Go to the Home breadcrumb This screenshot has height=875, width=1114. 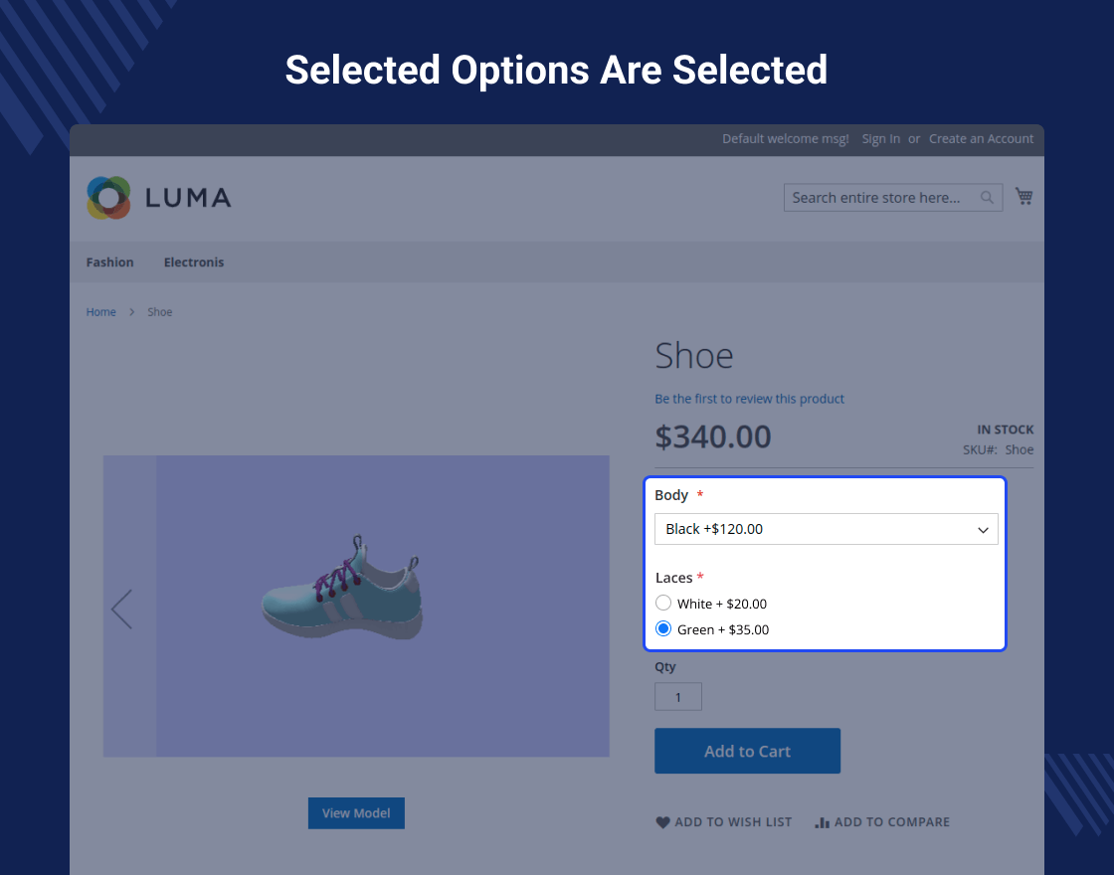click(x=100, y=312)
